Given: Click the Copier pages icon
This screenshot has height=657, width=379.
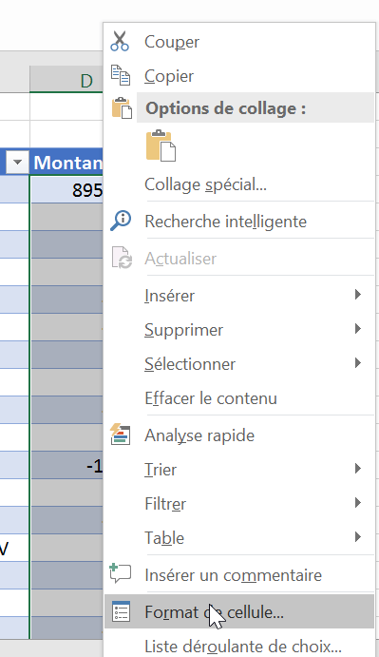Looking at the screenshot, I should point(121,75).
